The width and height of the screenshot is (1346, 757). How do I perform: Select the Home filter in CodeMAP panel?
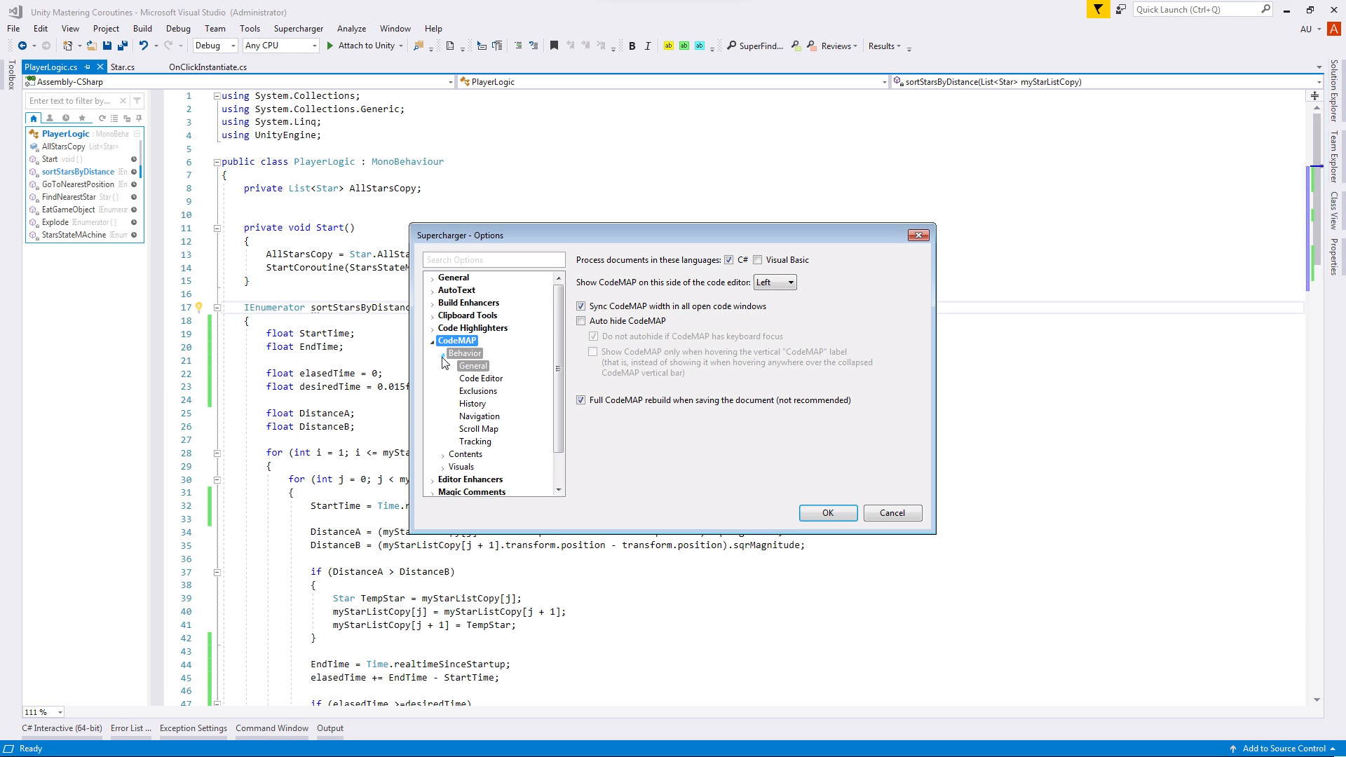click(x=33, y=119)
